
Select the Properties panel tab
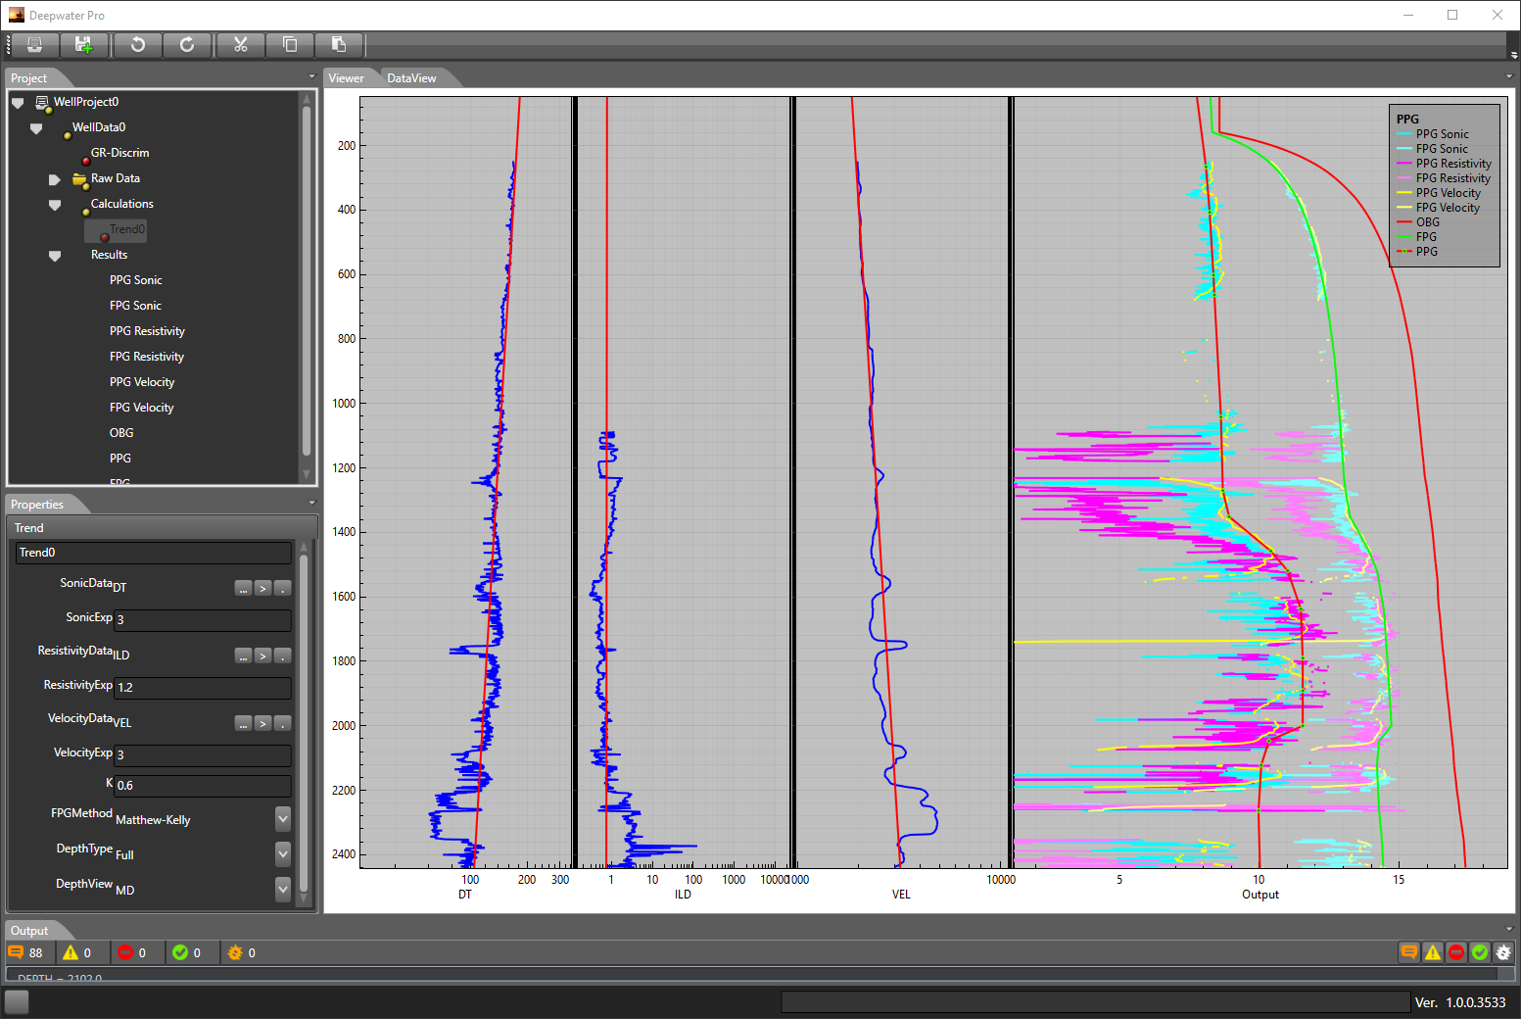[x=37, y=505]
